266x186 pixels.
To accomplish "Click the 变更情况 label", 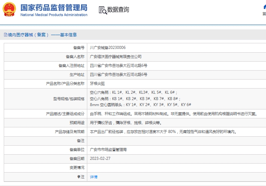I will pos(77,168).
